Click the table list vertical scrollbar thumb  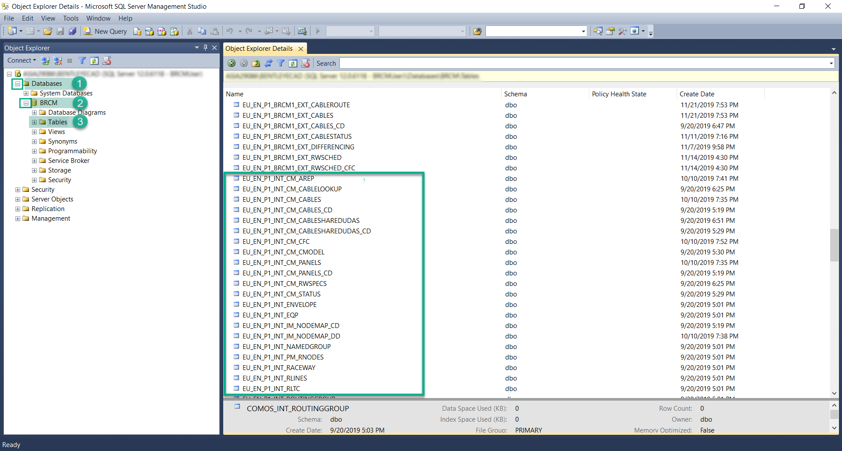(x=834, y=245)
